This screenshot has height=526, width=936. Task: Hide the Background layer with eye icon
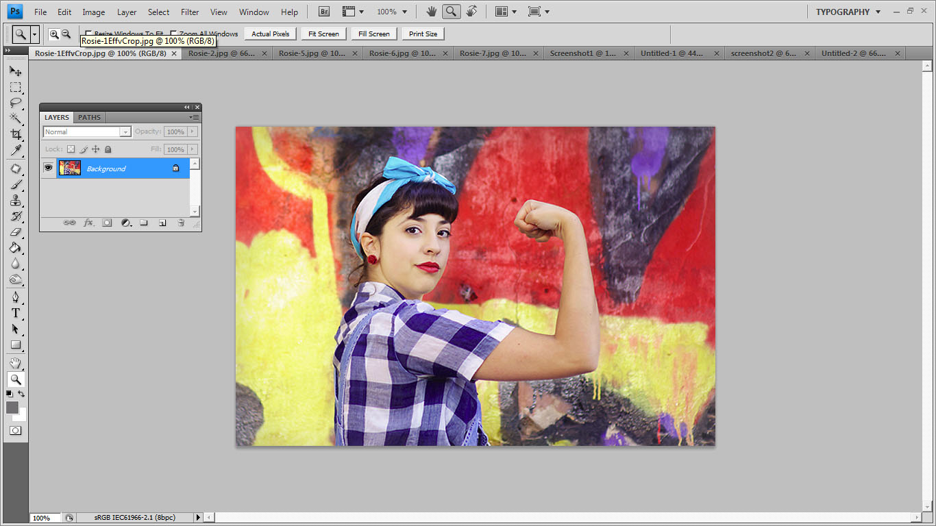(48, 168)
